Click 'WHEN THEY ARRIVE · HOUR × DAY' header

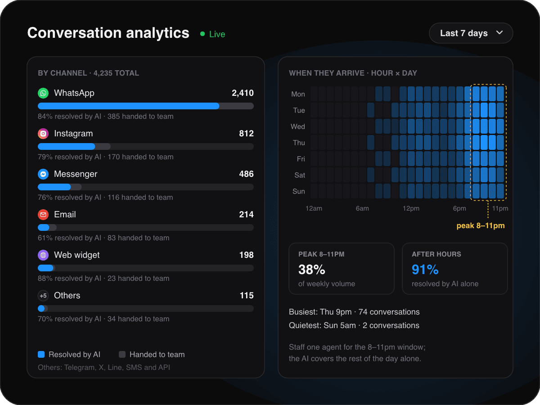353,73
